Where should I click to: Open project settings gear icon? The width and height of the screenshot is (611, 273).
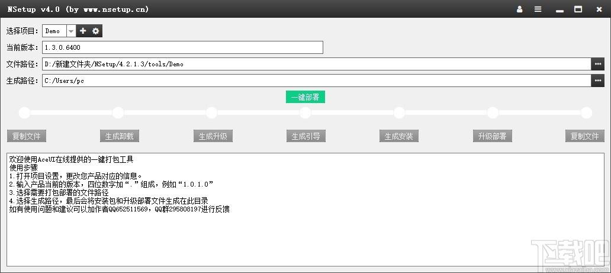(96, 31)
